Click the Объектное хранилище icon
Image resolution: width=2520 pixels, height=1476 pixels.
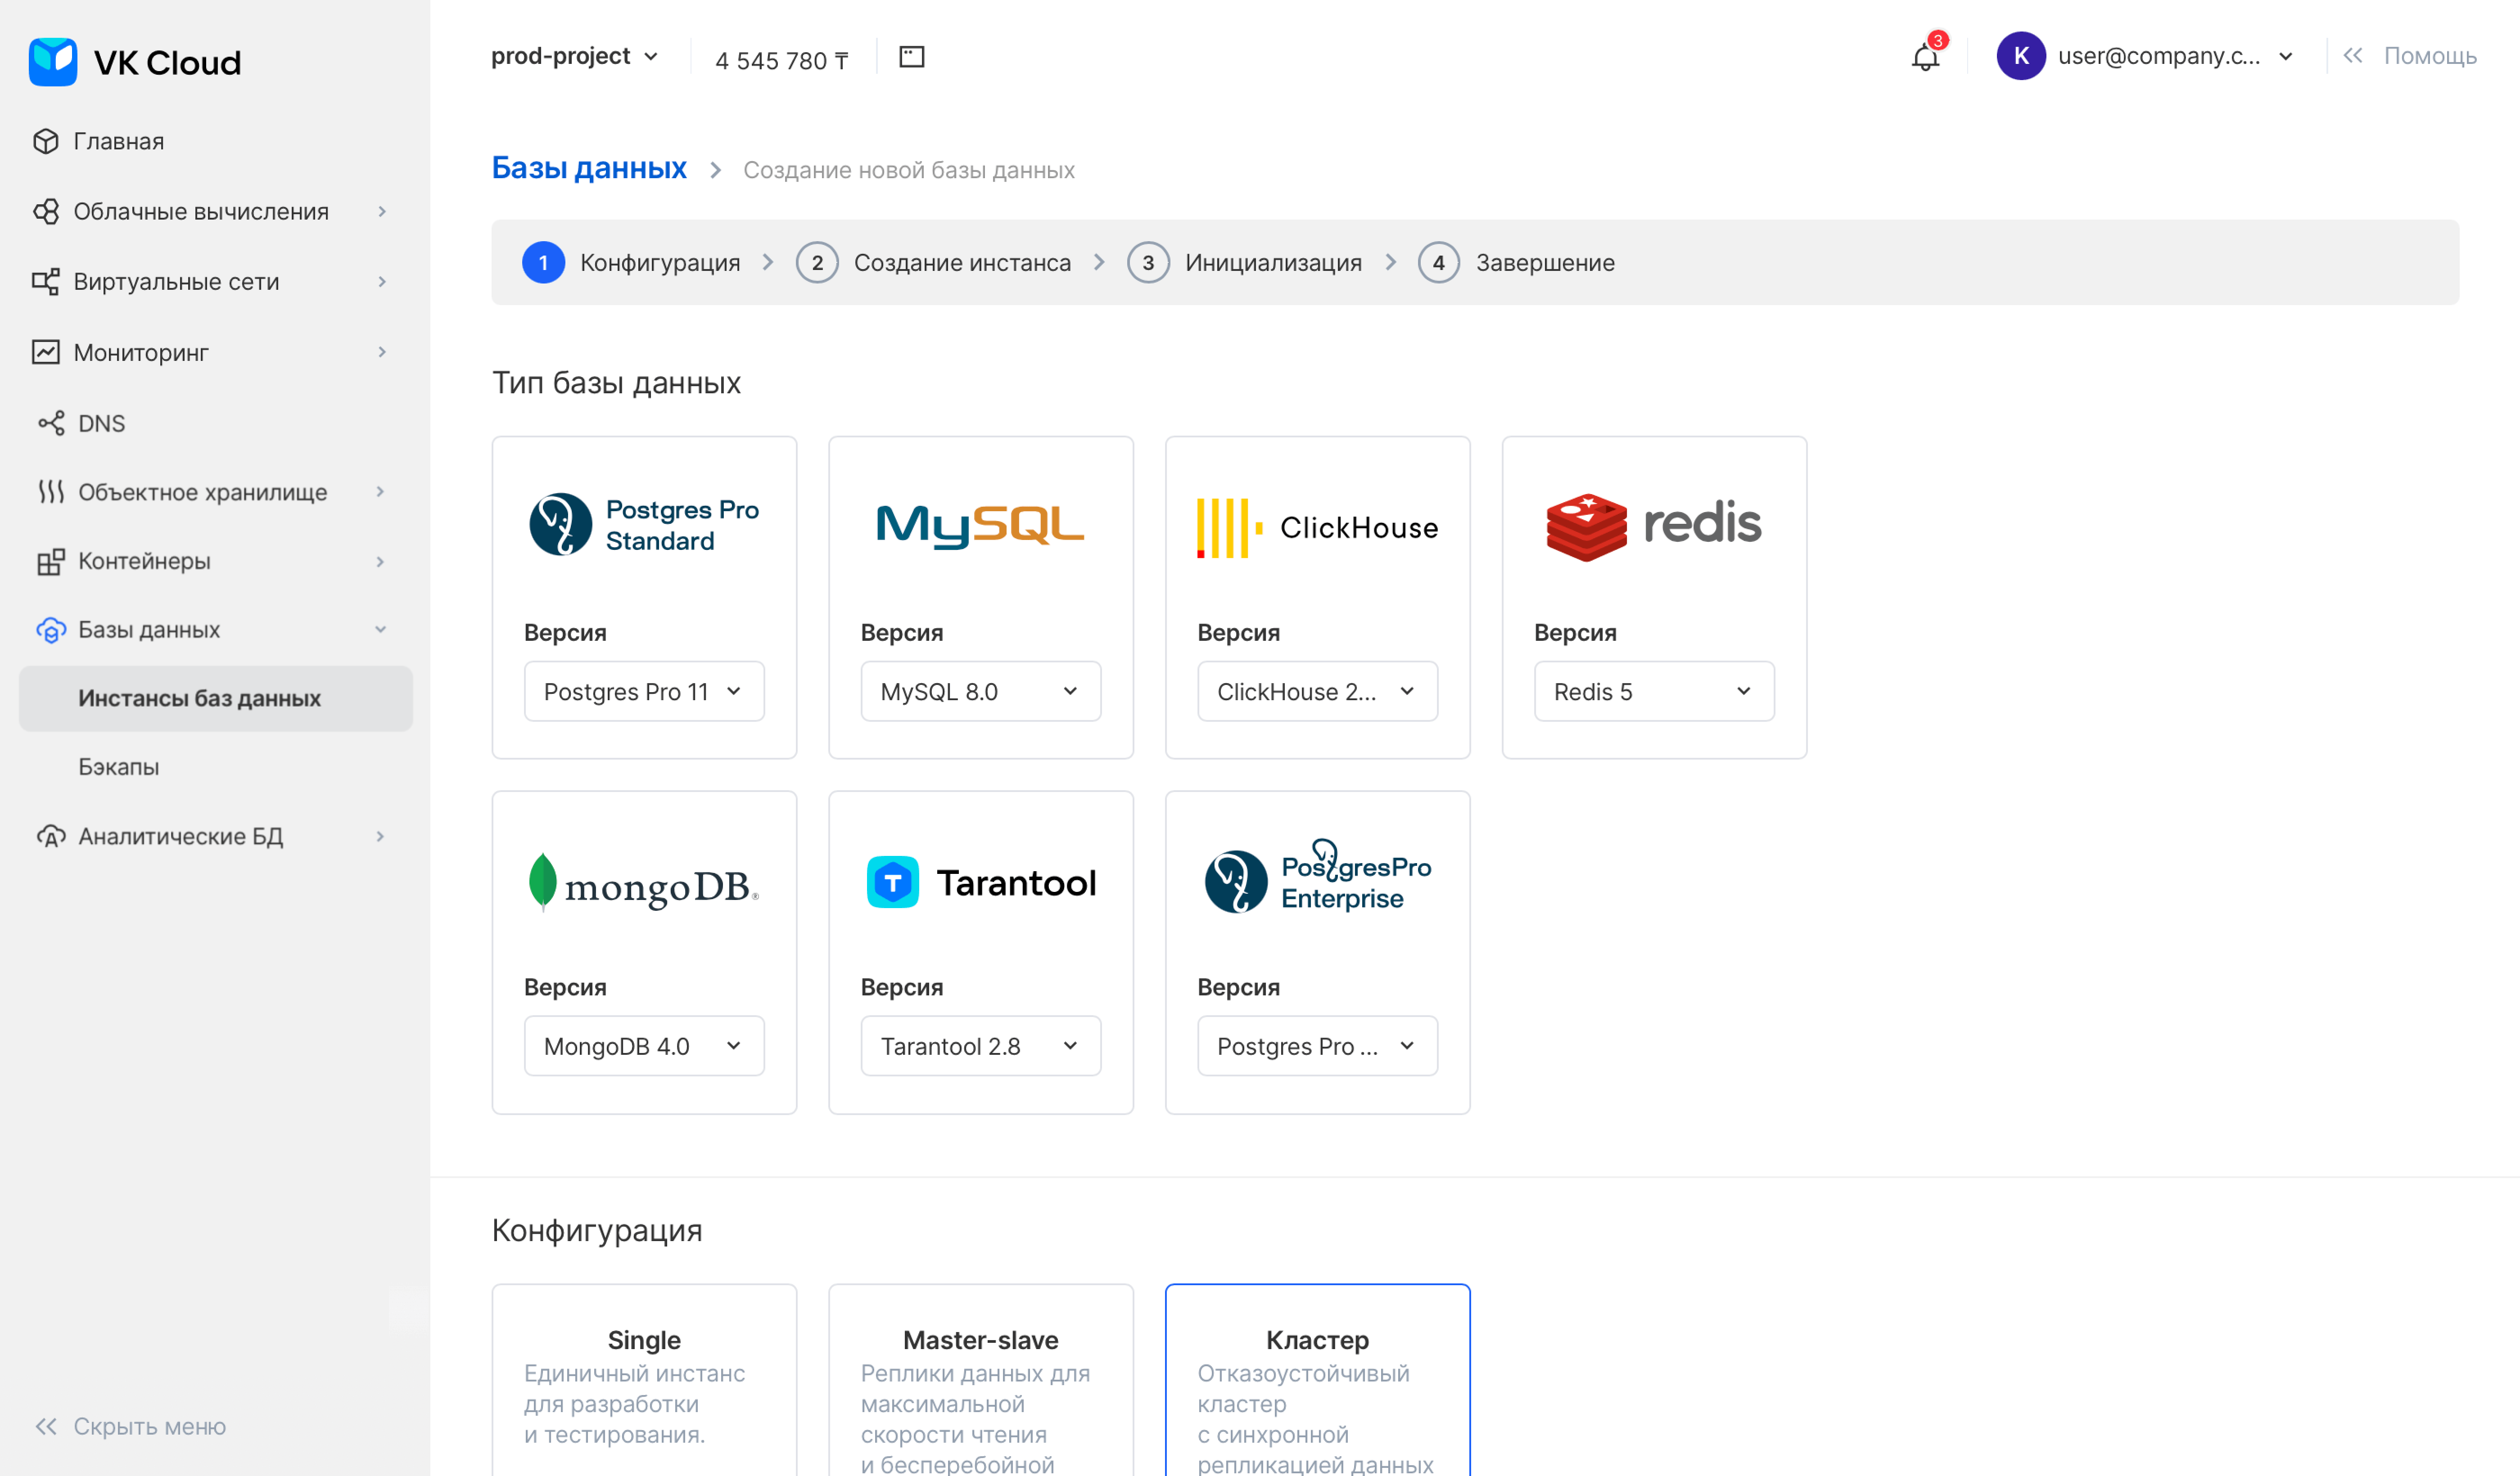pos(51,492)
